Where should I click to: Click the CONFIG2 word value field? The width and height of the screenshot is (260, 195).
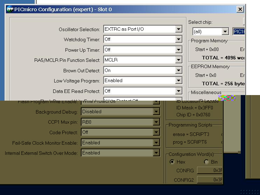tap(210, 180)
